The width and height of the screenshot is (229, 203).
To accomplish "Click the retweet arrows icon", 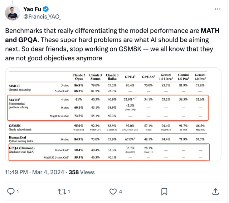I will (62, 192).
